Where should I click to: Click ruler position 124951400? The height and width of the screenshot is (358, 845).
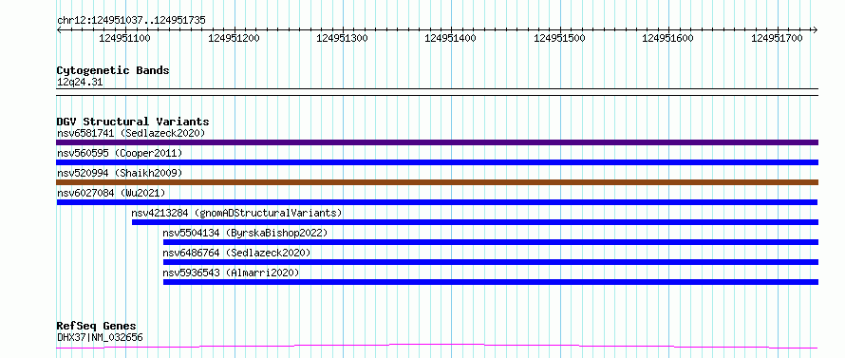click(451, 38)
